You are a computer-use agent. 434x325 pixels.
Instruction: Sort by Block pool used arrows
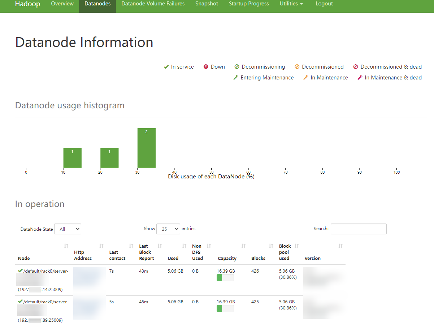point(297,246)
